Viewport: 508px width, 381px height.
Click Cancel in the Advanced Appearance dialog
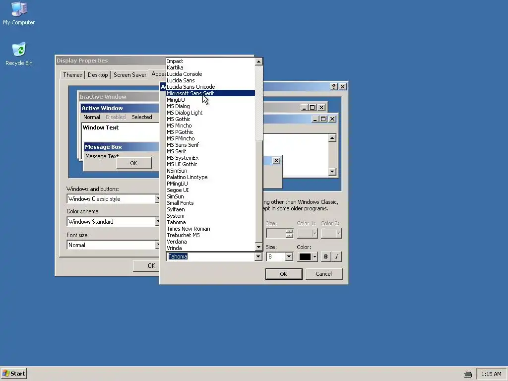point(323,274)
